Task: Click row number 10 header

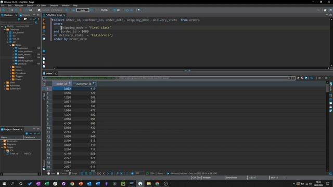Action: pyautogui.click(x=48, y=128)
